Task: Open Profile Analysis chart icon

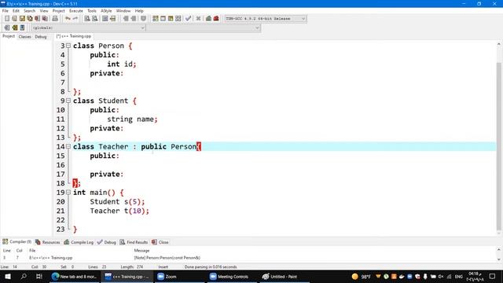Action: pos(208,19)
